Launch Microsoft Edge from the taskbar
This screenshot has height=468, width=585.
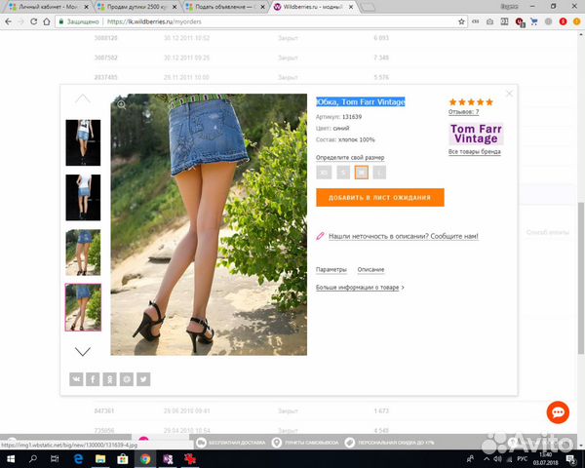coord(78,458)
